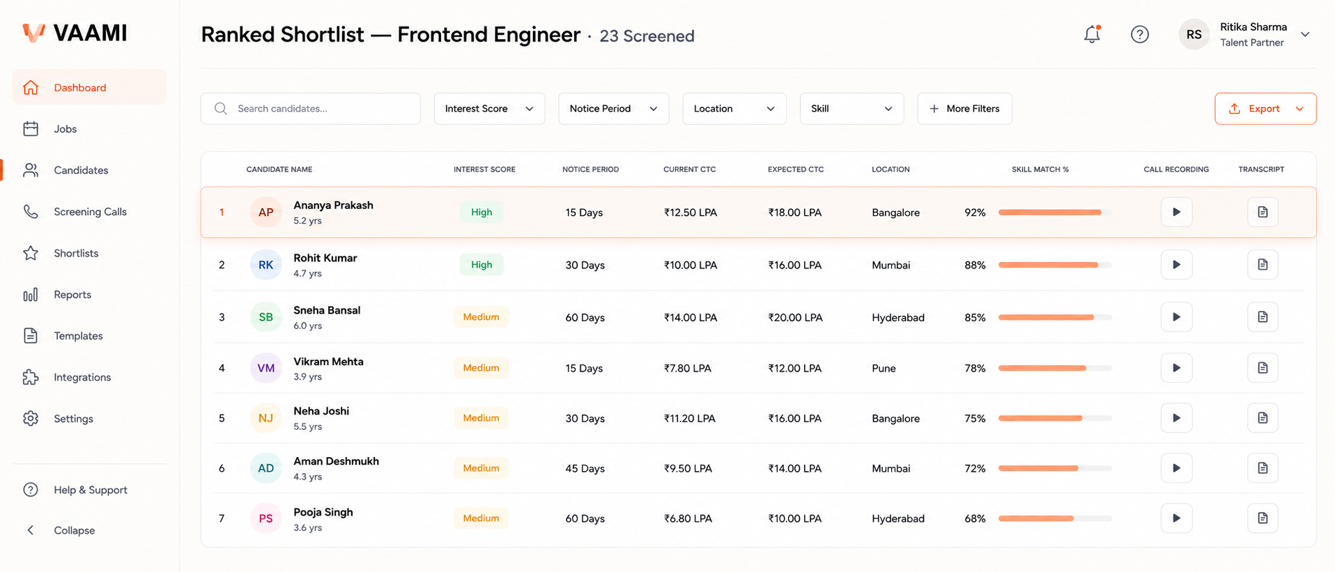Click the Notice Period column header
The image size is (1335, 572).
click(590, 169)
